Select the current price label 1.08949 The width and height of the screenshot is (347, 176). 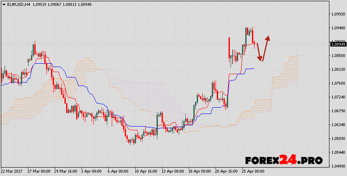point(337,44)
